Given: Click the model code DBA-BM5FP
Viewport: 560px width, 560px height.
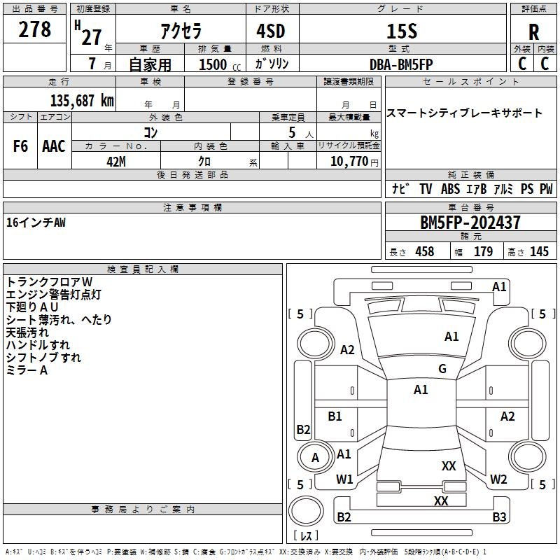Looking at the screenshot, I should click(x=401, y=64).
